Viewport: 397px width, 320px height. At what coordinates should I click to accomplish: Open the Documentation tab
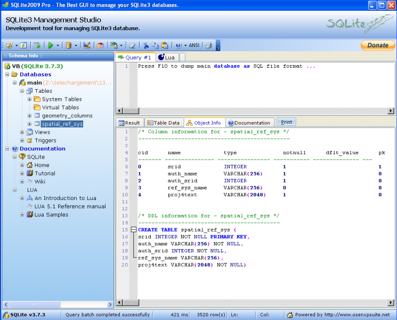(x=249, y=123)
